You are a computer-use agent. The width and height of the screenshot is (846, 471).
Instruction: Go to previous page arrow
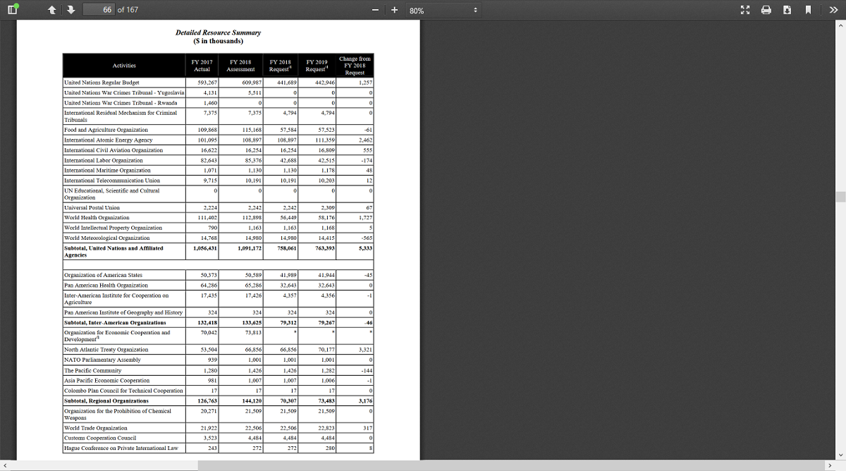point(52,10)
